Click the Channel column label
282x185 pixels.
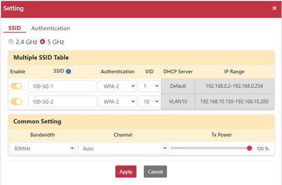[x=123, y=135]
